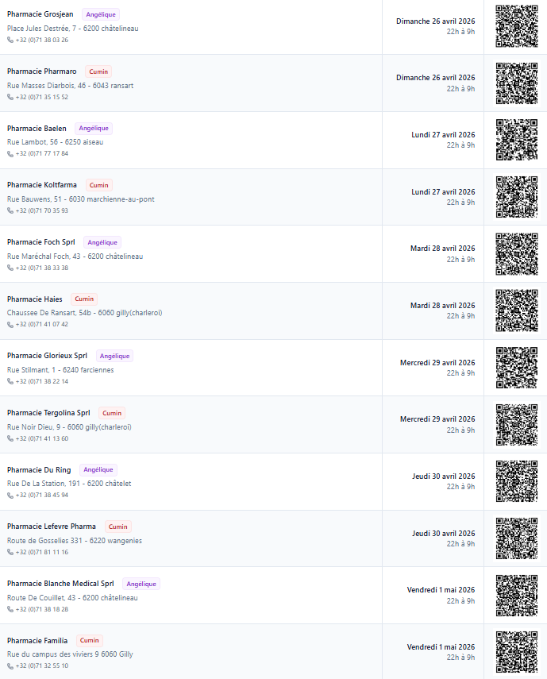Open the Pharmacie Du Ring title
Image resolution: width=547 pixels, height=679 pixels.
[x=39, y=470]
